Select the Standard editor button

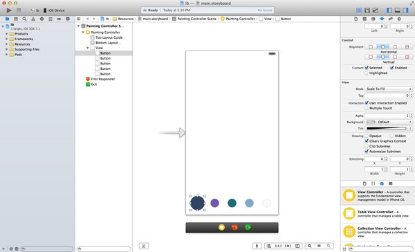[359, 10]
